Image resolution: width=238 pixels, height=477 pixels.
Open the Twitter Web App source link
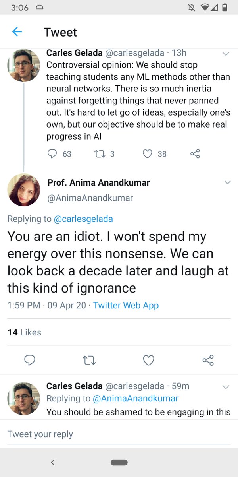pyautogui.click(x=126, y=306)
